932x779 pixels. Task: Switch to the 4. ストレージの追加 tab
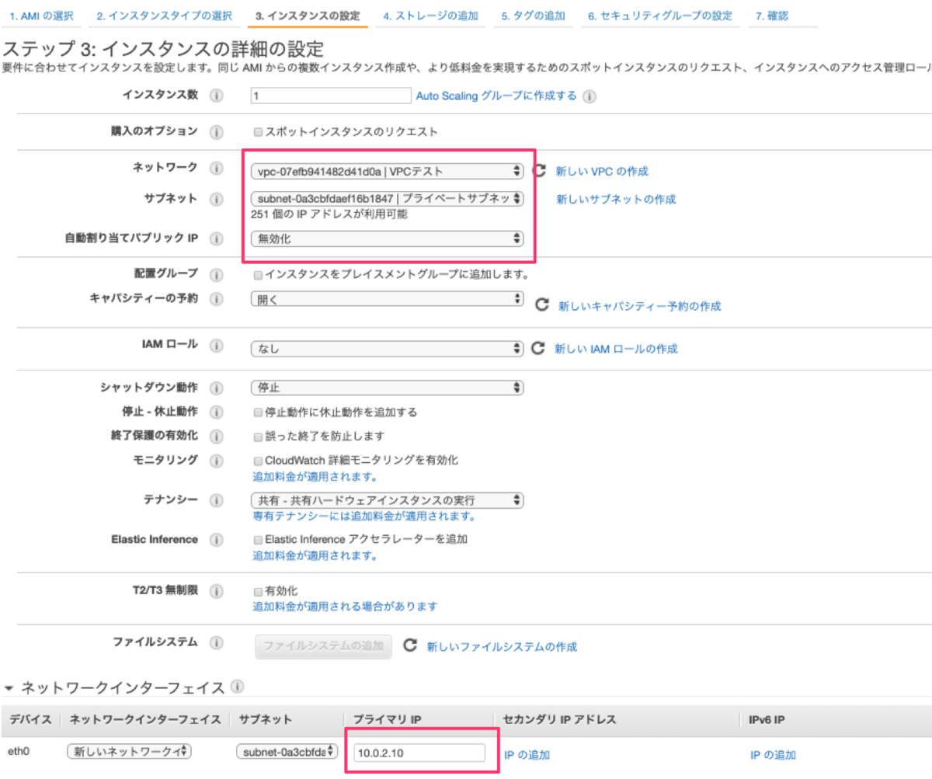(431, 15)
